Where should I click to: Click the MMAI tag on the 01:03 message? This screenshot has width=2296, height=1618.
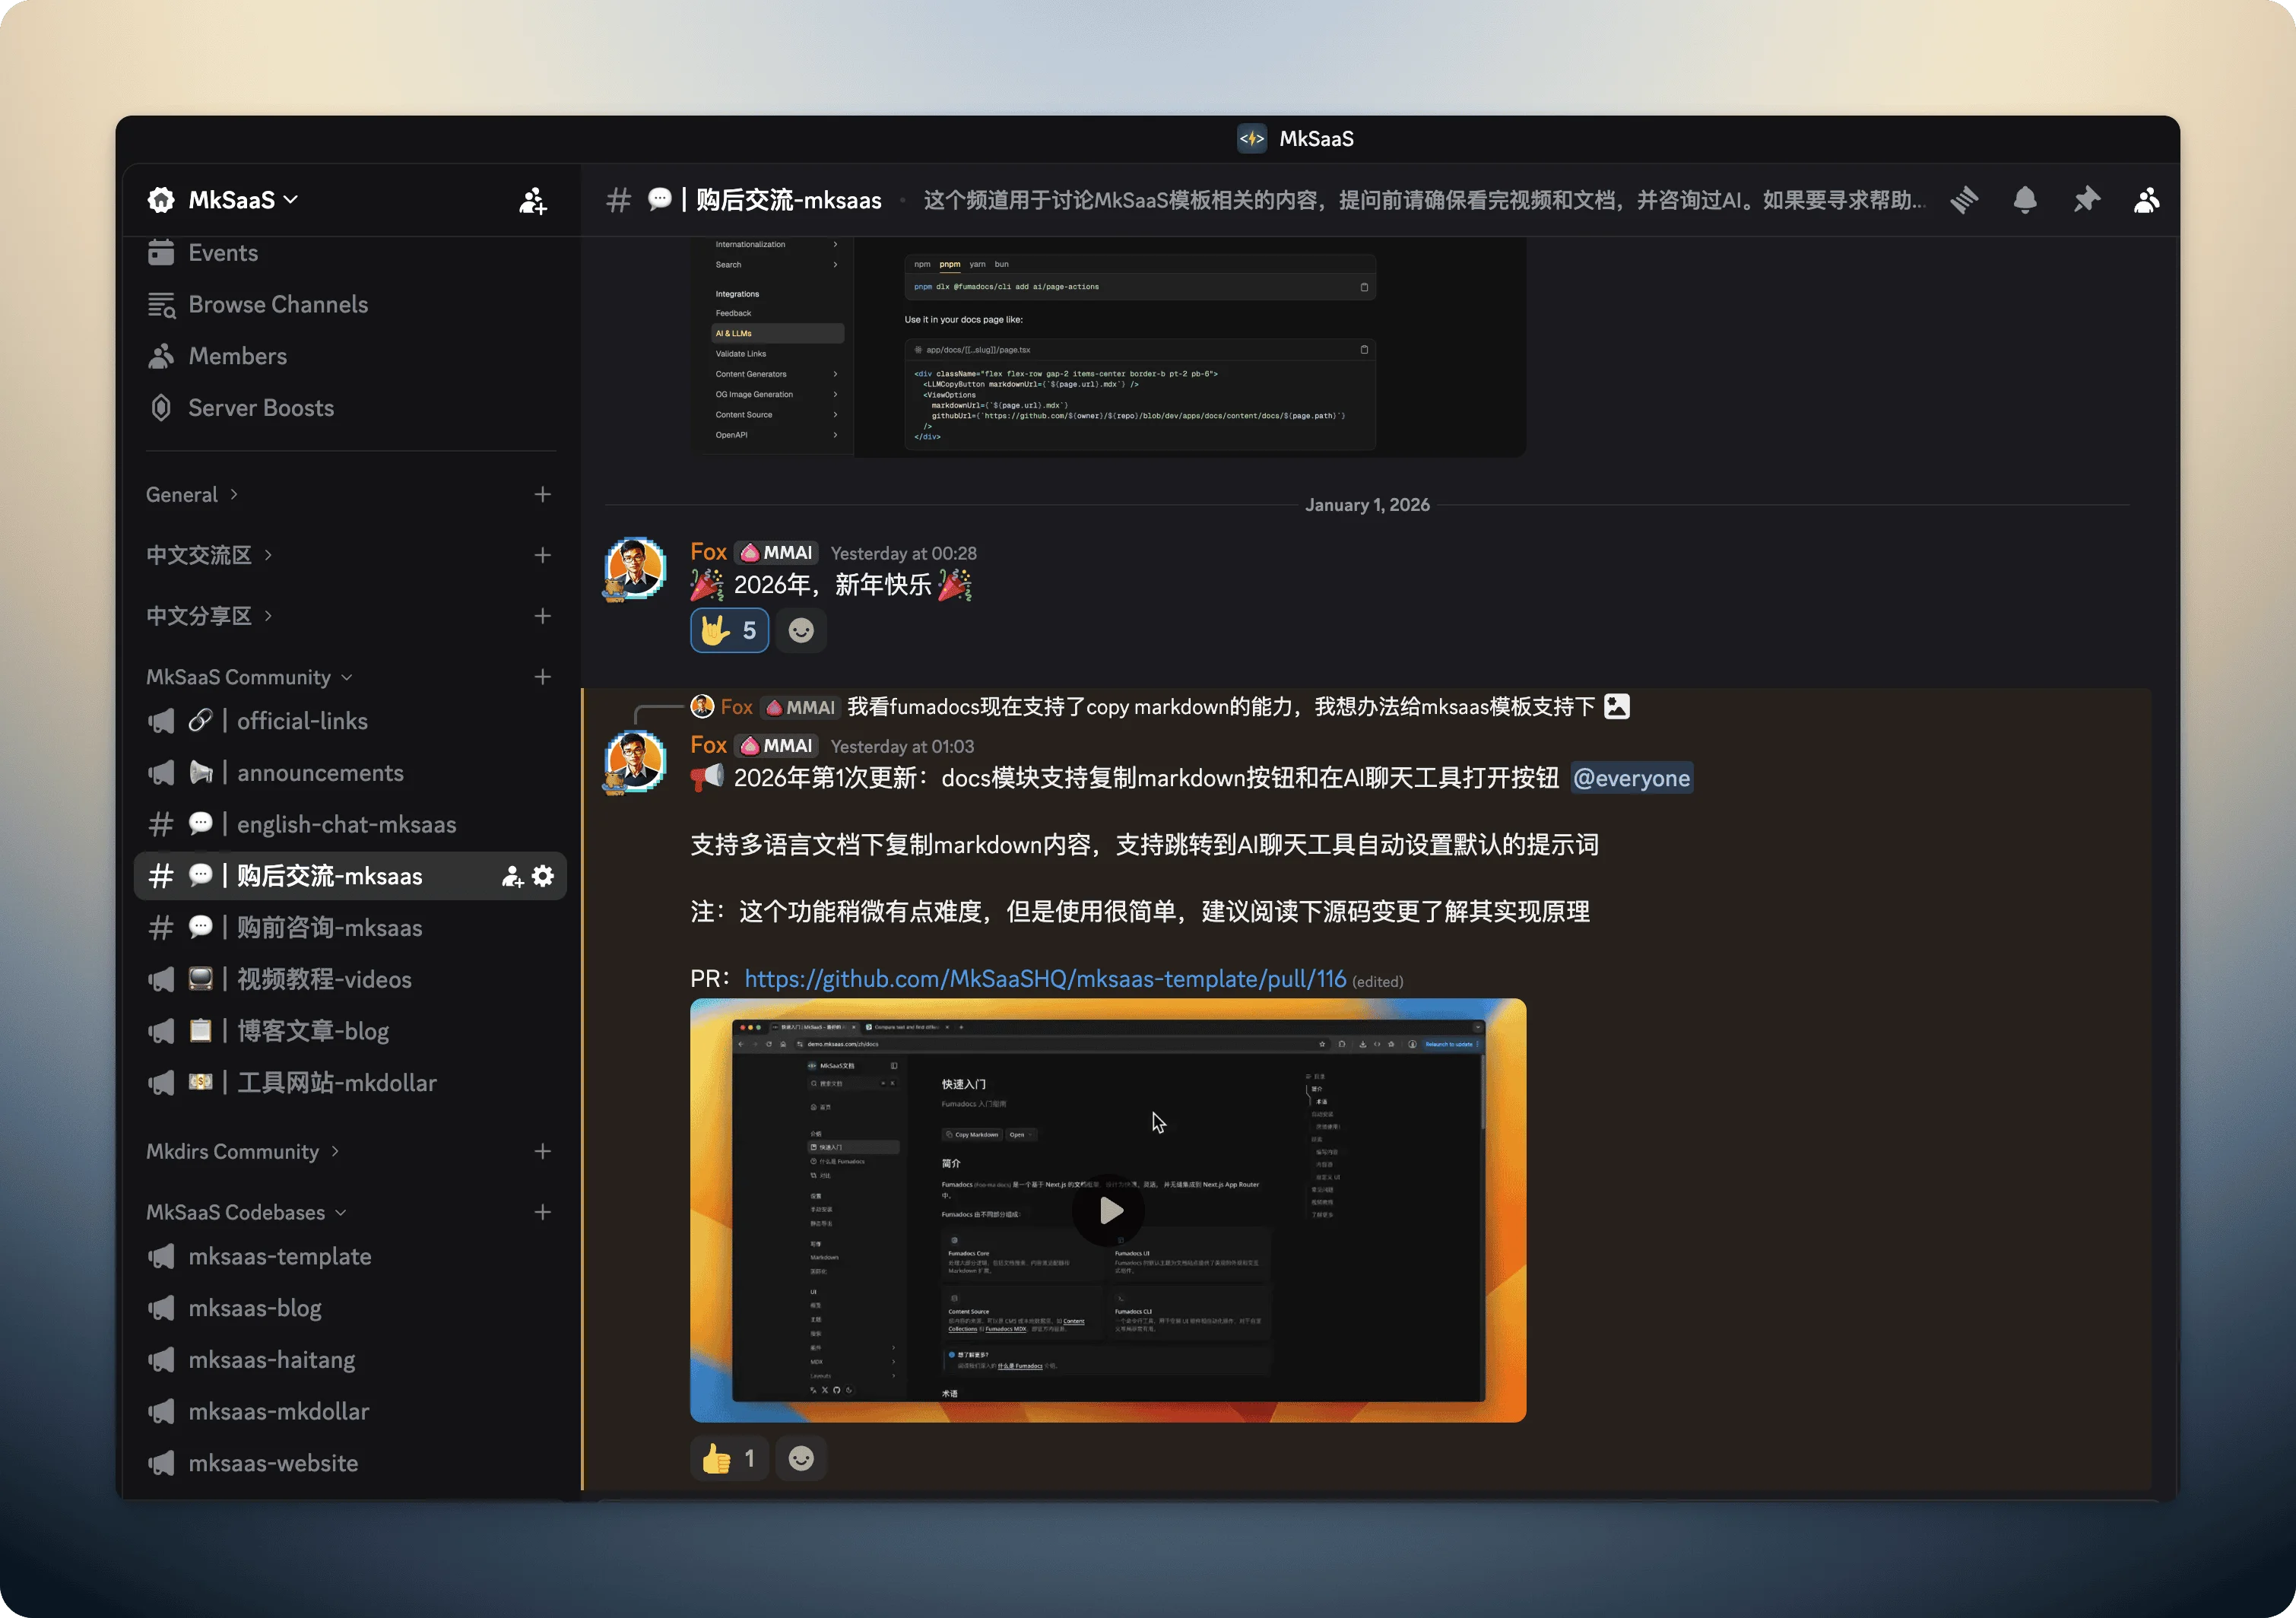coord(777,746)
